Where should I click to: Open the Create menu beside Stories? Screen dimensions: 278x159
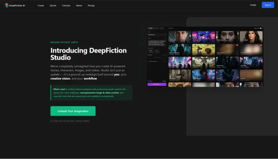41,5
